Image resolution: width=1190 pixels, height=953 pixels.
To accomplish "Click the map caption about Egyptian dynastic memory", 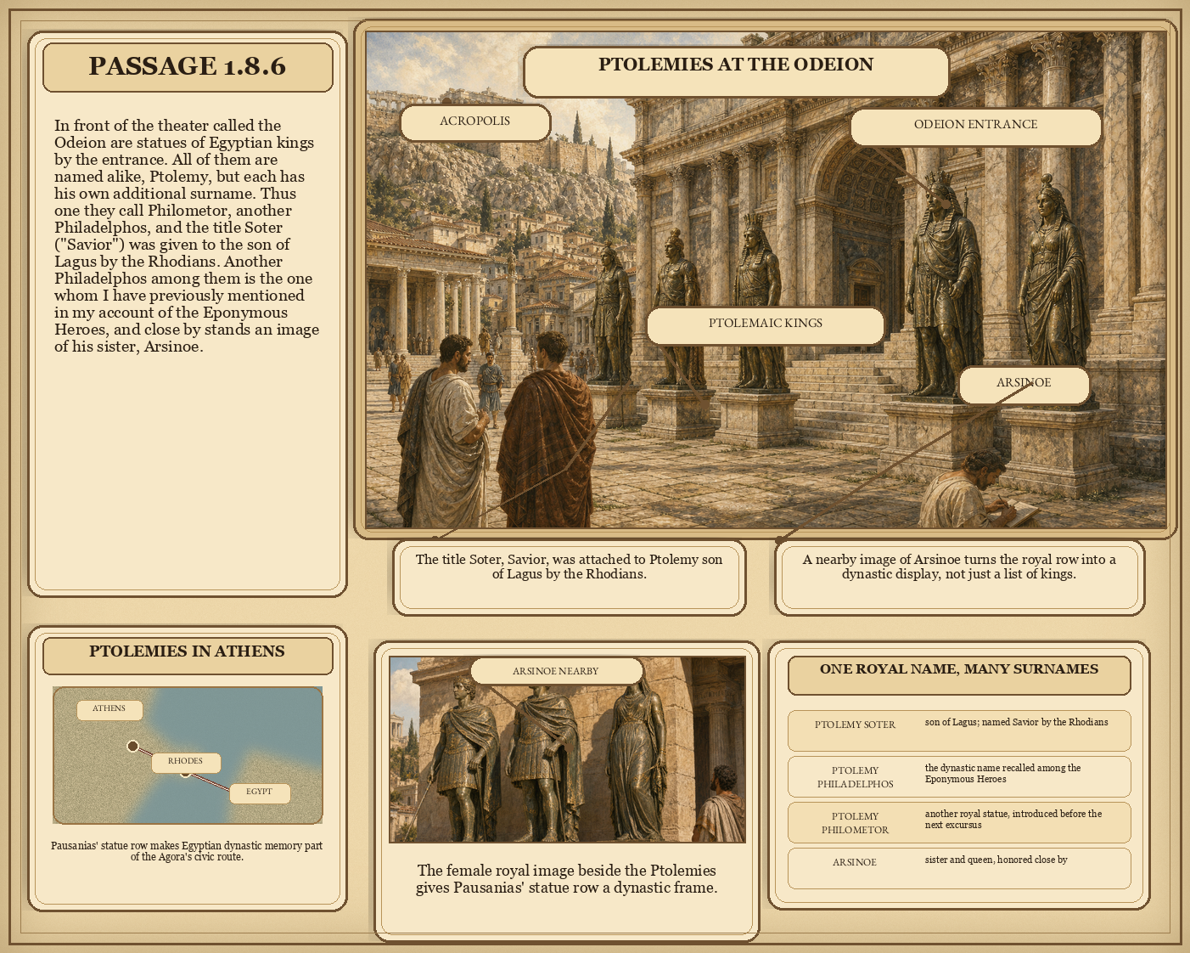I will (187, 851).
